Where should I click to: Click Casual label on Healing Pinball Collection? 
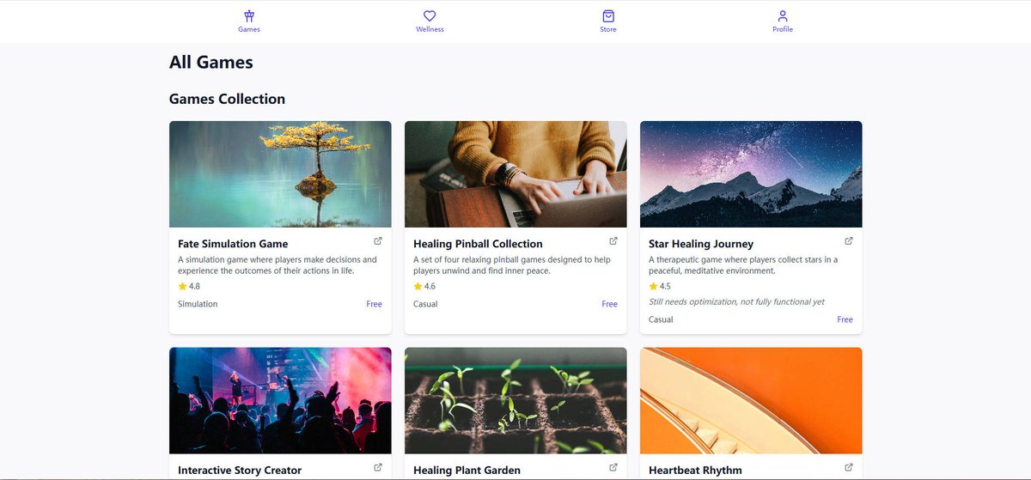tap(425, 304)
